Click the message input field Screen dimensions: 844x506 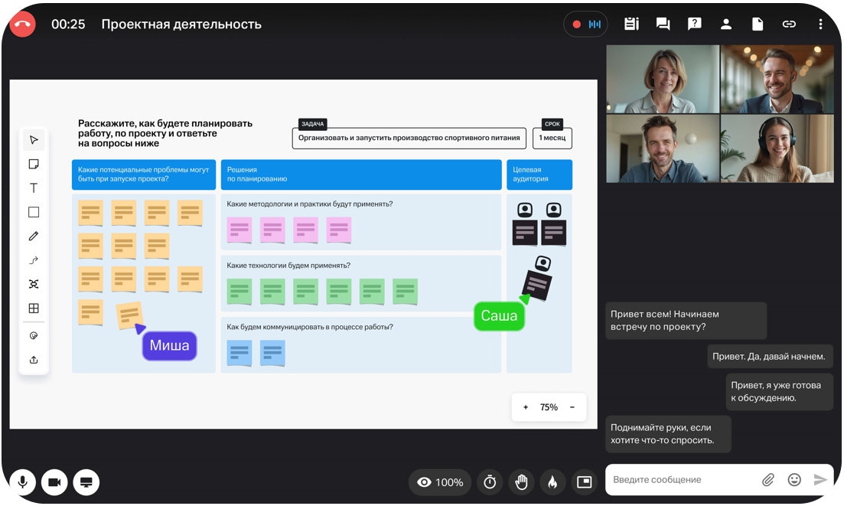click(x=681, y=480)
